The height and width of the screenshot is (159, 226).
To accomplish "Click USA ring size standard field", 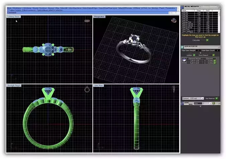I will click(198, 103).
